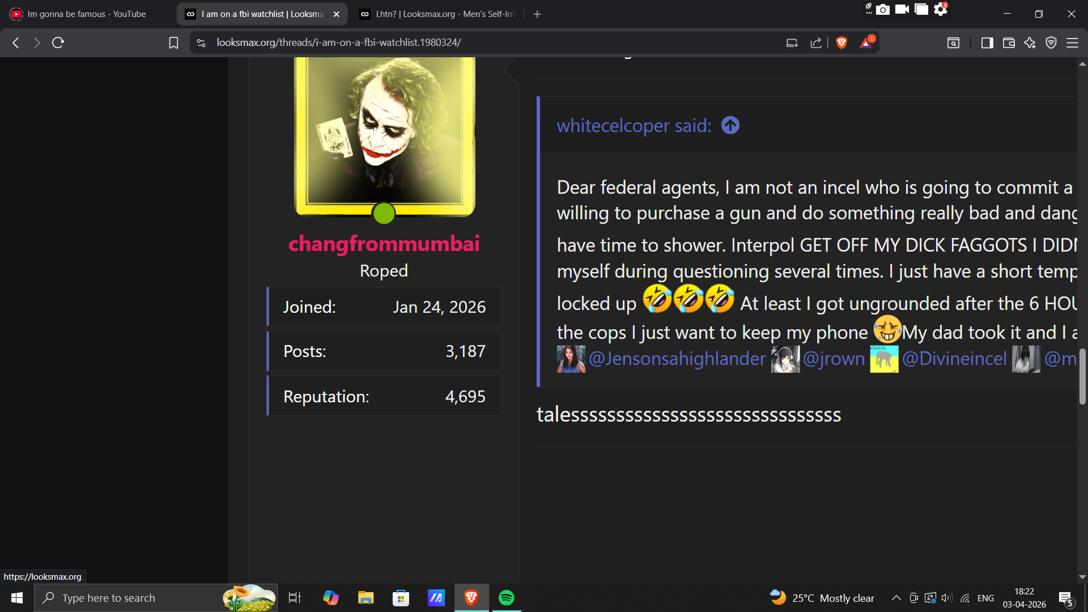
Task: Click the share page icon
Action: tap(816, 42)
